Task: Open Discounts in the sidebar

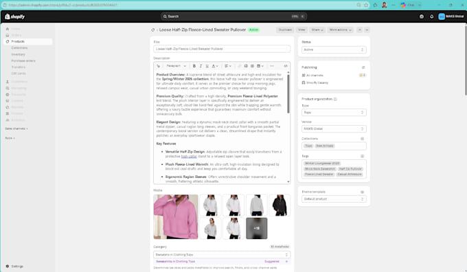Action: pos(19,94)
